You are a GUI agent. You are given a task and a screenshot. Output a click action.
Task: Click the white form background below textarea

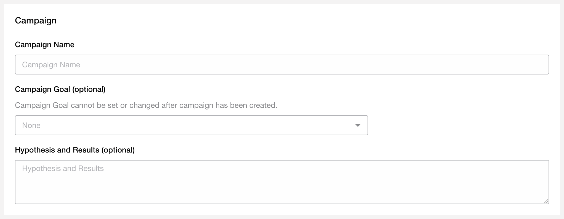281,210
